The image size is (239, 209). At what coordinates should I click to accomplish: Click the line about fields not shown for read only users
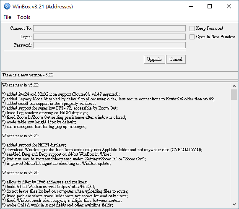(65, 196)
